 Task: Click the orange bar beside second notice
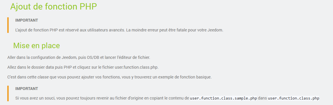pos(8,93)
